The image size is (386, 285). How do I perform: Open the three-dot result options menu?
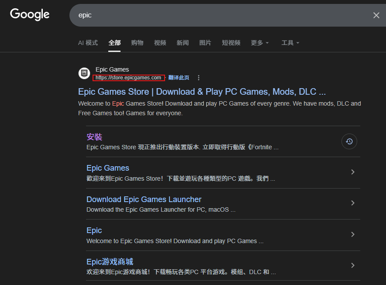point(199,78)
